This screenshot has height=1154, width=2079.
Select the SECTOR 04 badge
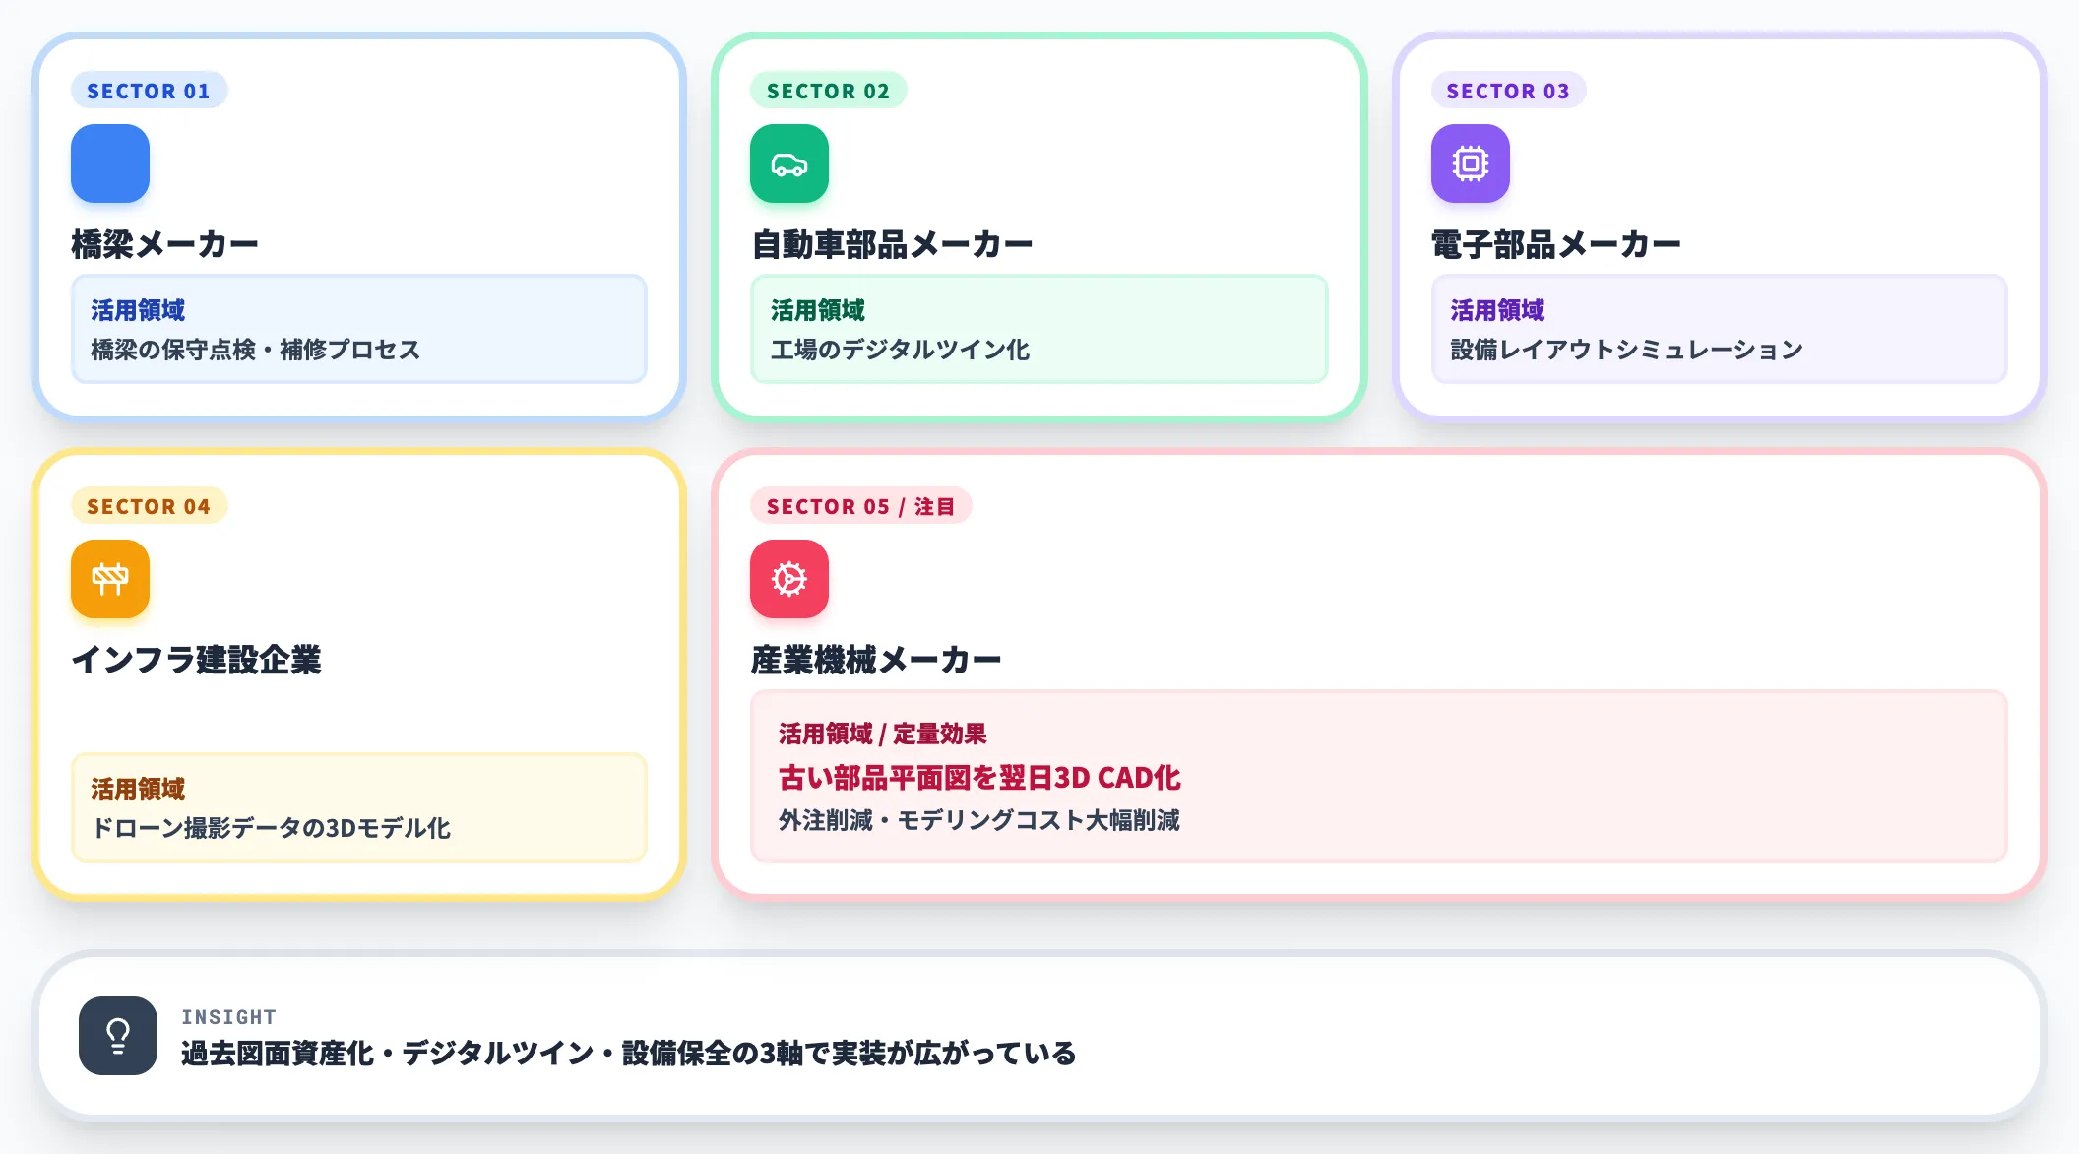(149, 506)
